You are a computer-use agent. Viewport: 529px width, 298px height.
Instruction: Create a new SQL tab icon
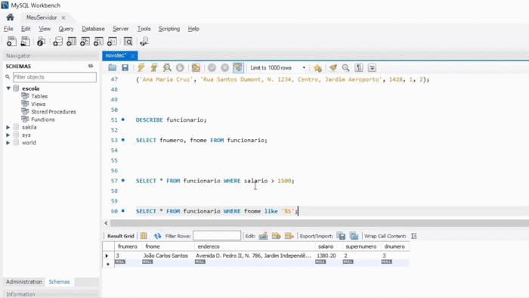11,42
